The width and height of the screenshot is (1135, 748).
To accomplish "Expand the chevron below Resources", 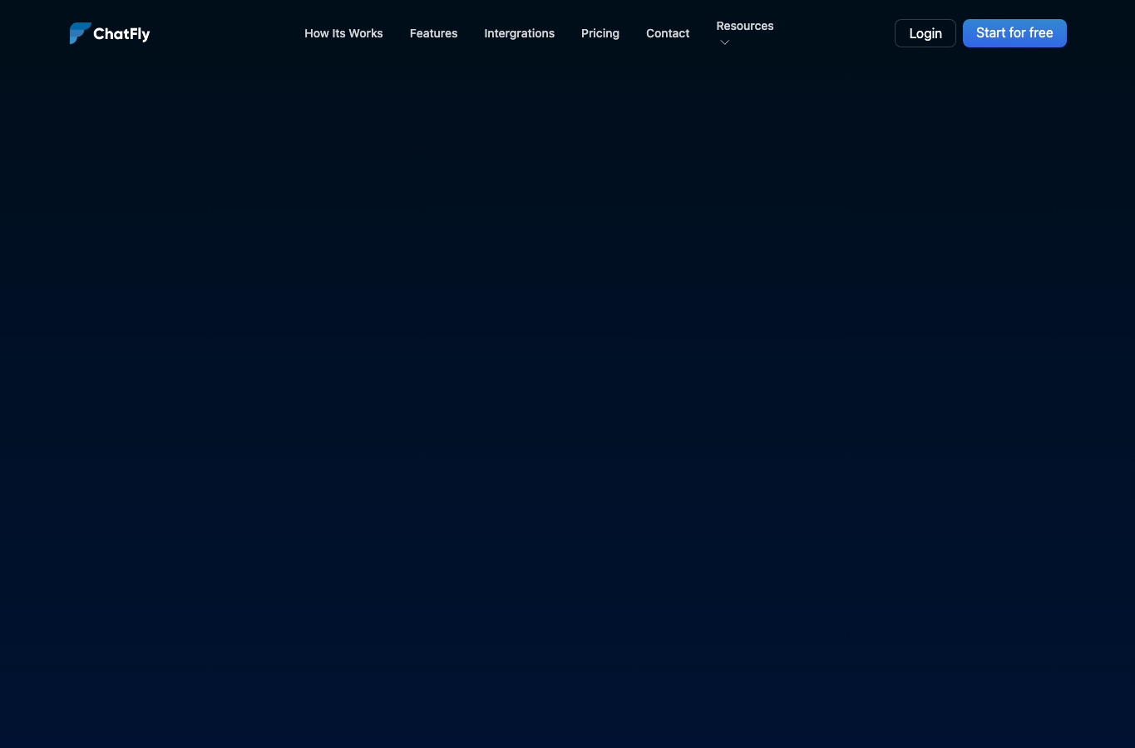I will 724,42.
